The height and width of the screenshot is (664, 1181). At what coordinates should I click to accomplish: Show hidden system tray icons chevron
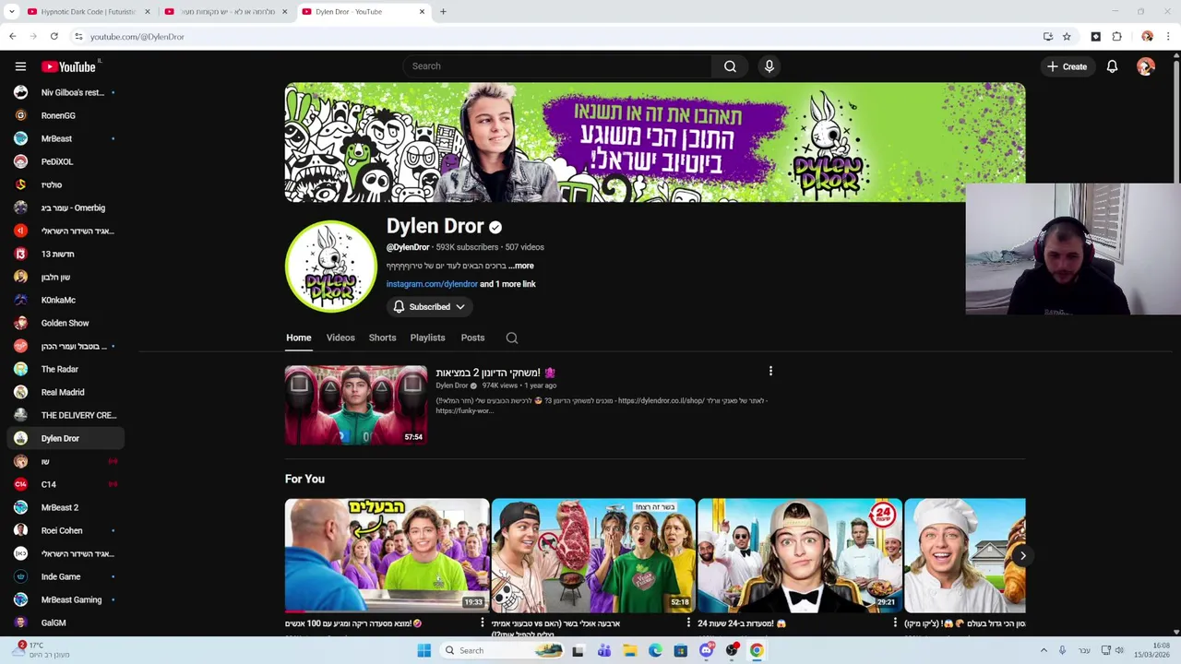tap(1044, 650)
